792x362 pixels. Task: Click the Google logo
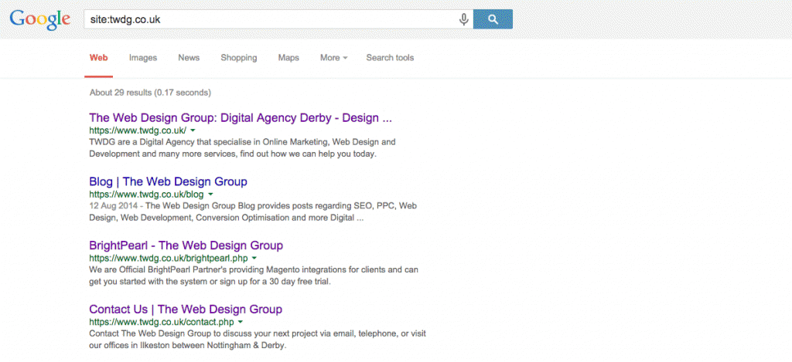(40, 19)
